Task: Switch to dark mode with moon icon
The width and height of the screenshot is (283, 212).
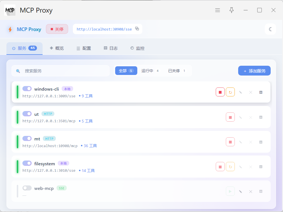Action: click(270, 29)
